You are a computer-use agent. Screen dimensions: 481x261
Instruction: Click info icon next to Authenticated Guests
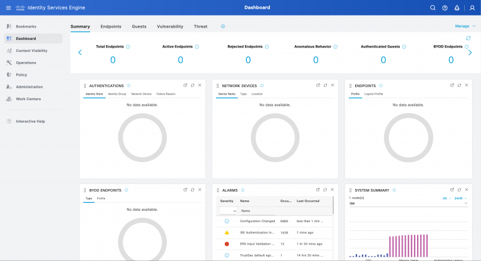click(405, 46)
